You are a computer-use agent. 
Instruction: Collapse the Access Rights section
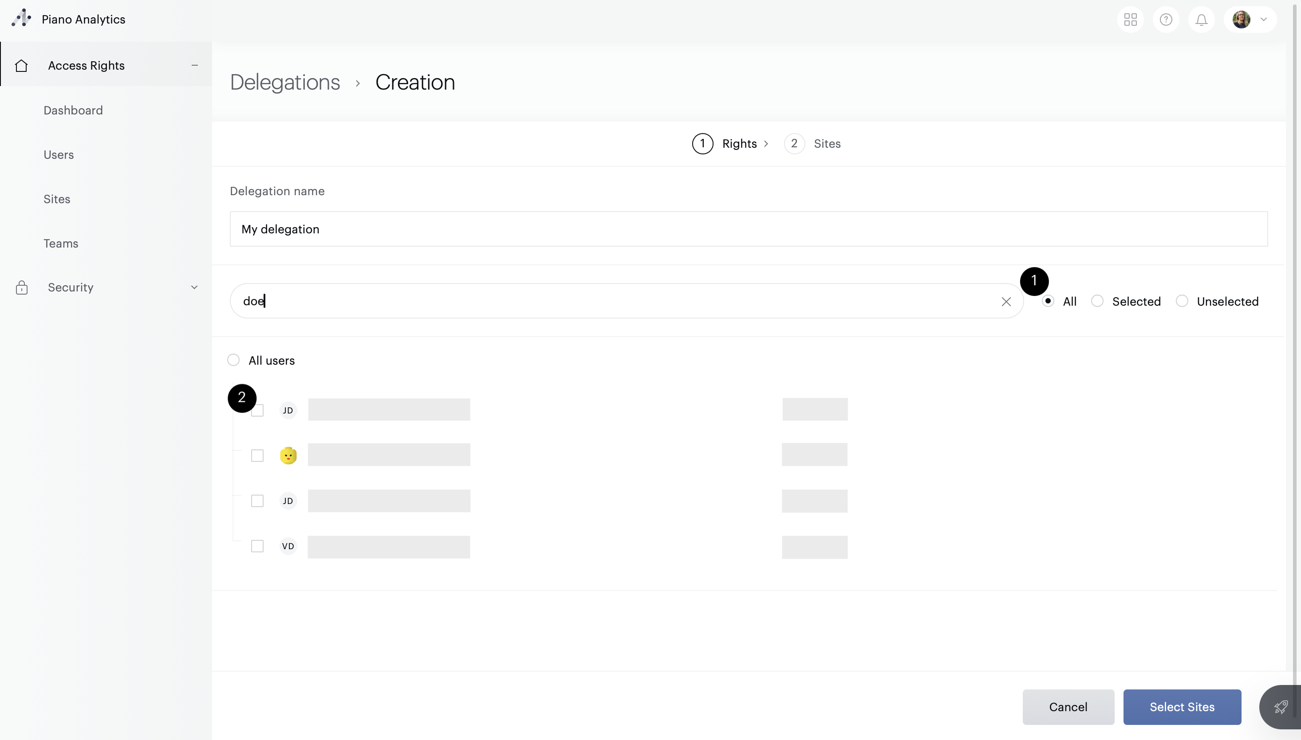pos(194,66)
